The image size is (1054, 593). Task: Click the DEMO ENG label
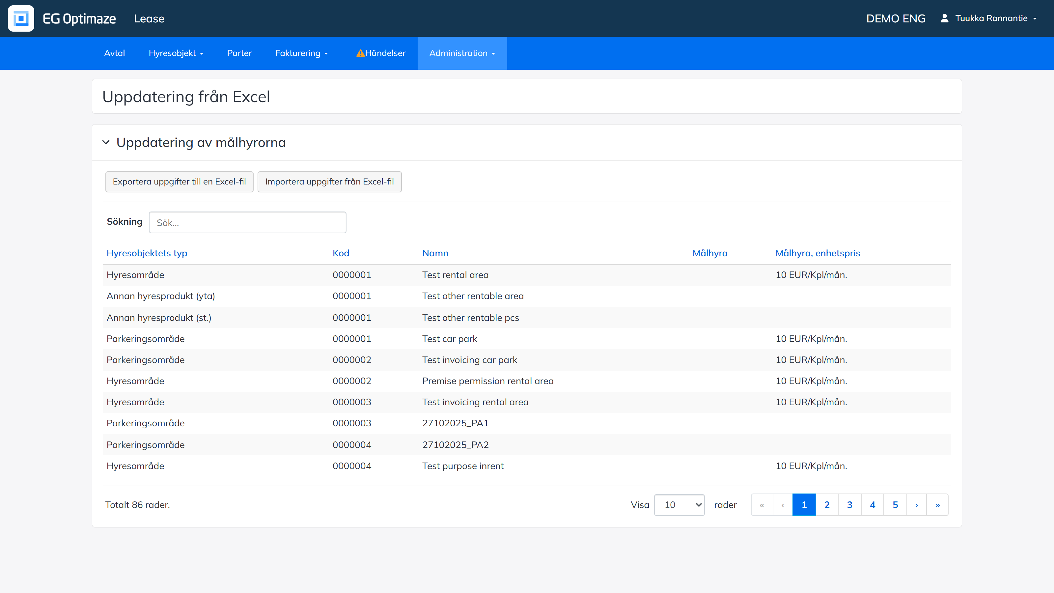[896, 18]
